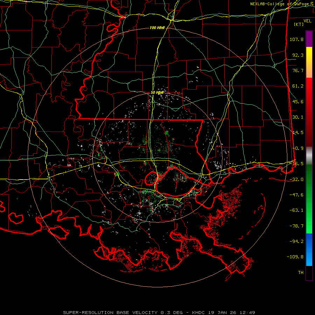Viewport: 315px width, 315px height.
Task: Click the 14.5 value on the velocity scale
Action: [298, 133]
